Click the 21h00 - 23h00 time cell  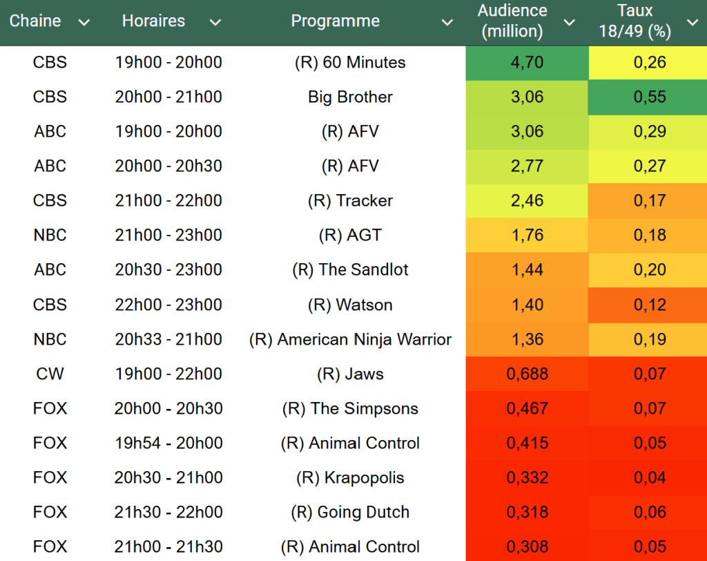[168, 236]
